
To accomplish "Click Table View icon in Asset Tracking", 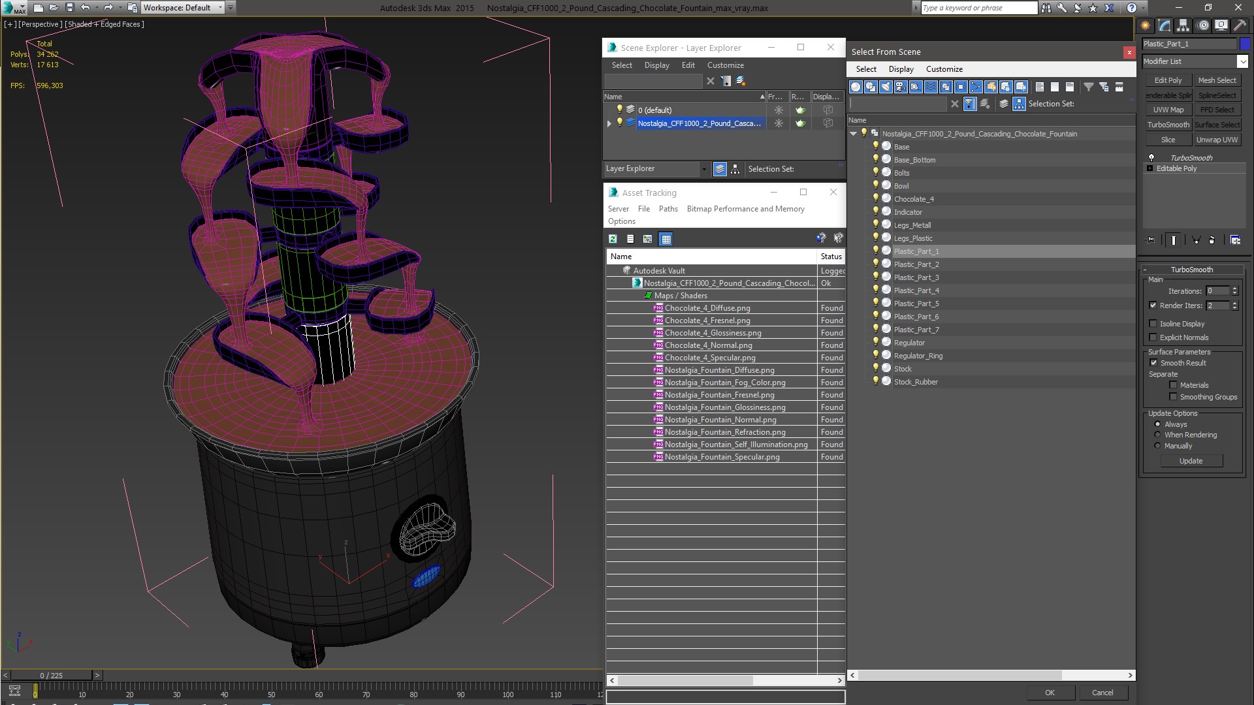I will tap(666, 239).
